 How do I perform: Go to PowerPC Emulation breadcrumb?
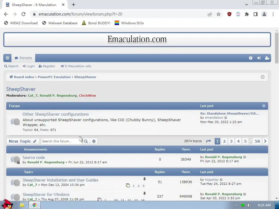(54, 77)
